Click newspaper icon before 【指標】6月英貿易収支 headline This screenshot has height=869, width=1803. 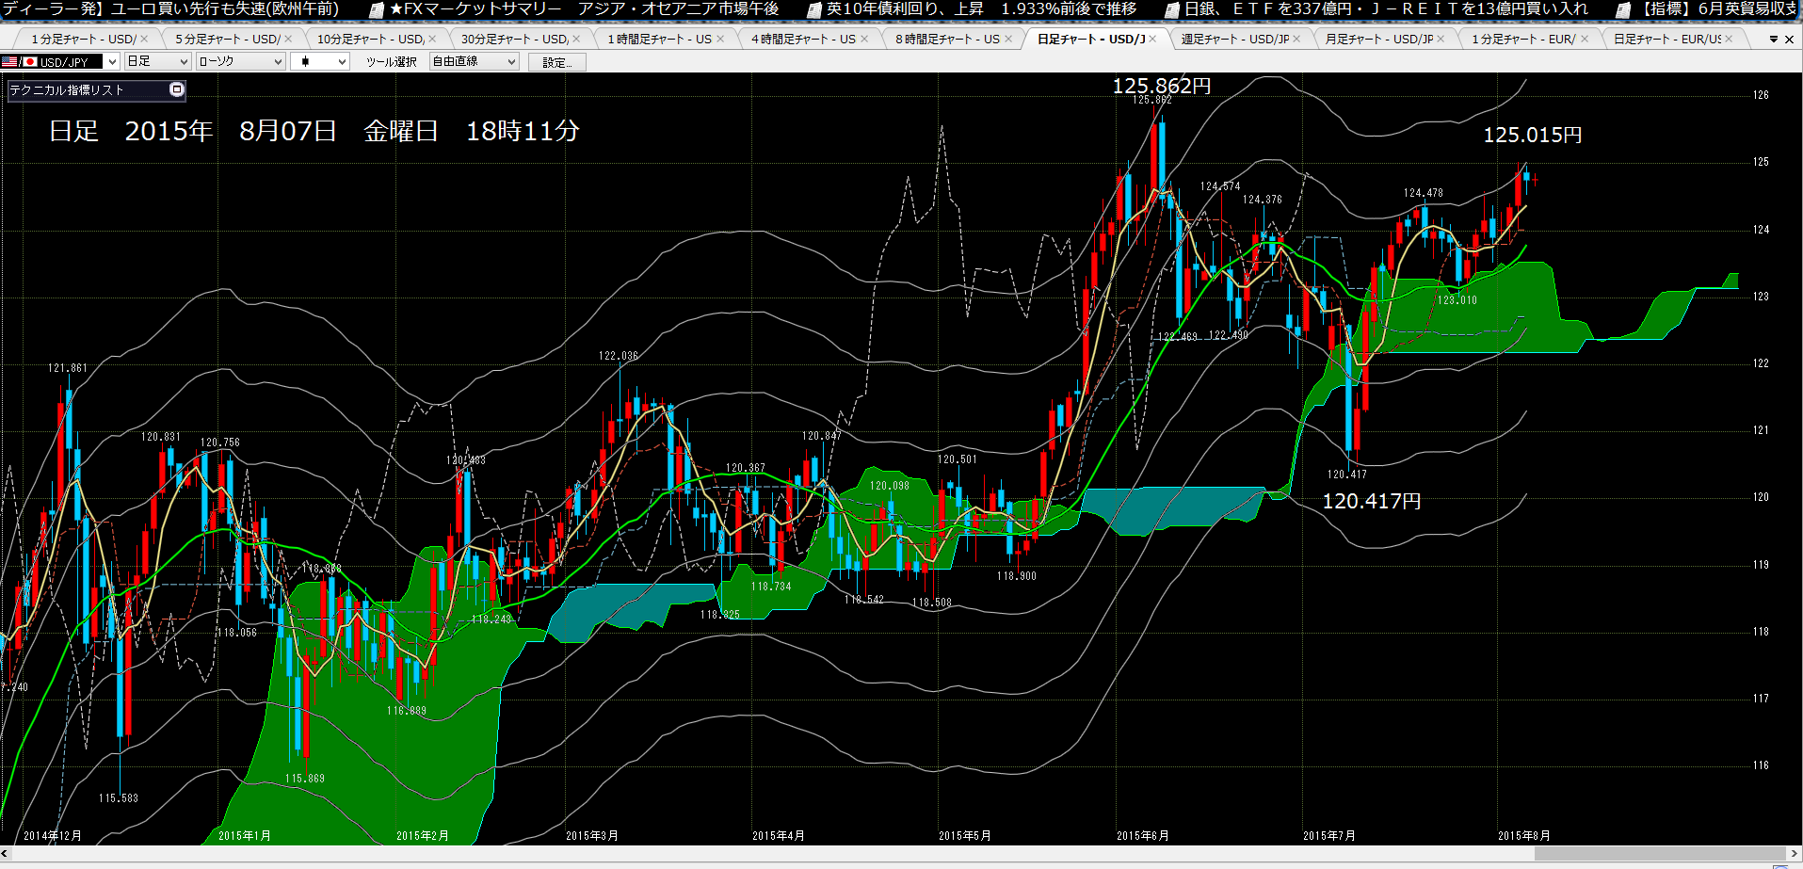(x=1623, y=9)
